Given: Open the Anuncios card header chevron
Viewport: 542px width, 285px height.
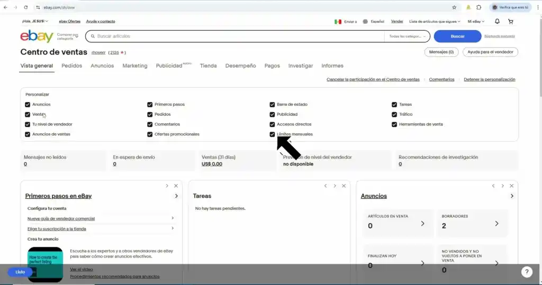Looking at the screenshot, I should point(512,196).
